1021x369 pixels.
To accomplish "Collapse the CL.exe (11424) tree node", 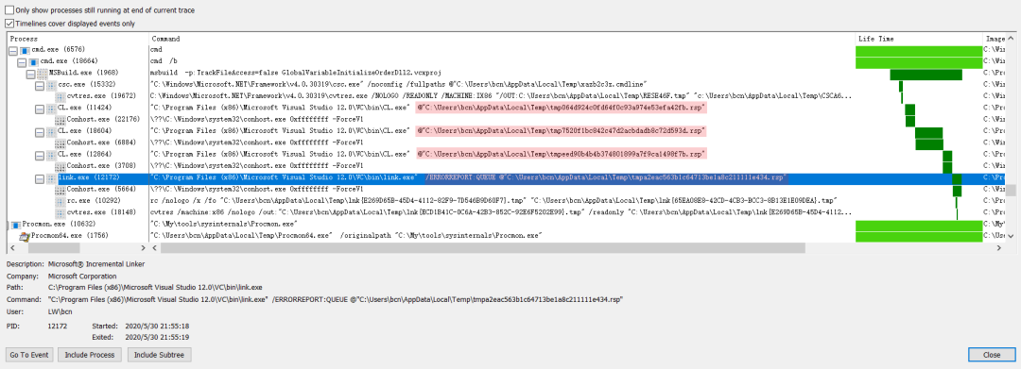I will point(41,109).
